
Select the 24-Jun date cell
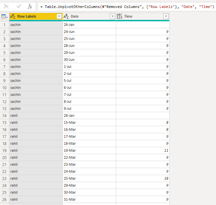(x=89, y=32)
